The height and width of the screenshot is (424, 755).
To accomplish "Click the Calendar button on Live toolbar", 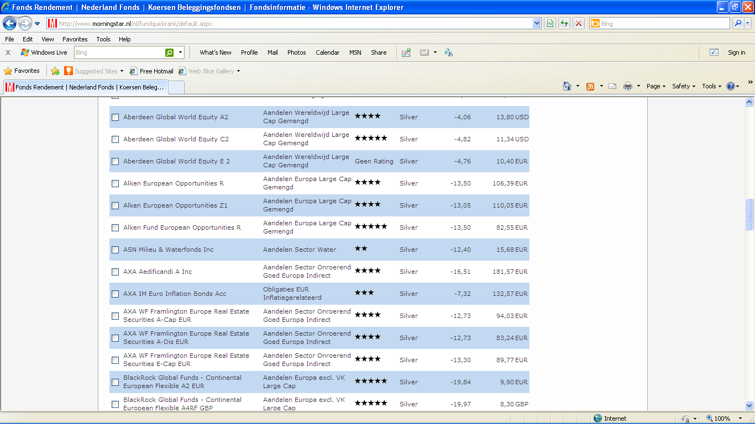I will (x=327, y=52).
